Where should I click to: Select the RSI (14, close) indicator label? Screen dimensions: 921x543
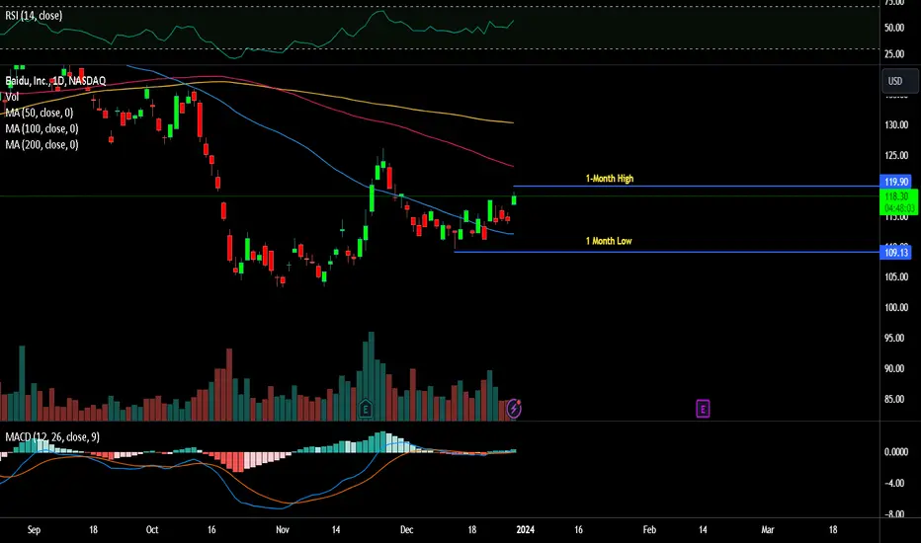[34, 15]
